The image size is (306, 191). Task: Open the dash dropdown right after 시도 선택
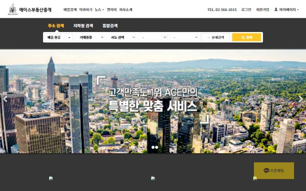click(x=153, y=37)
